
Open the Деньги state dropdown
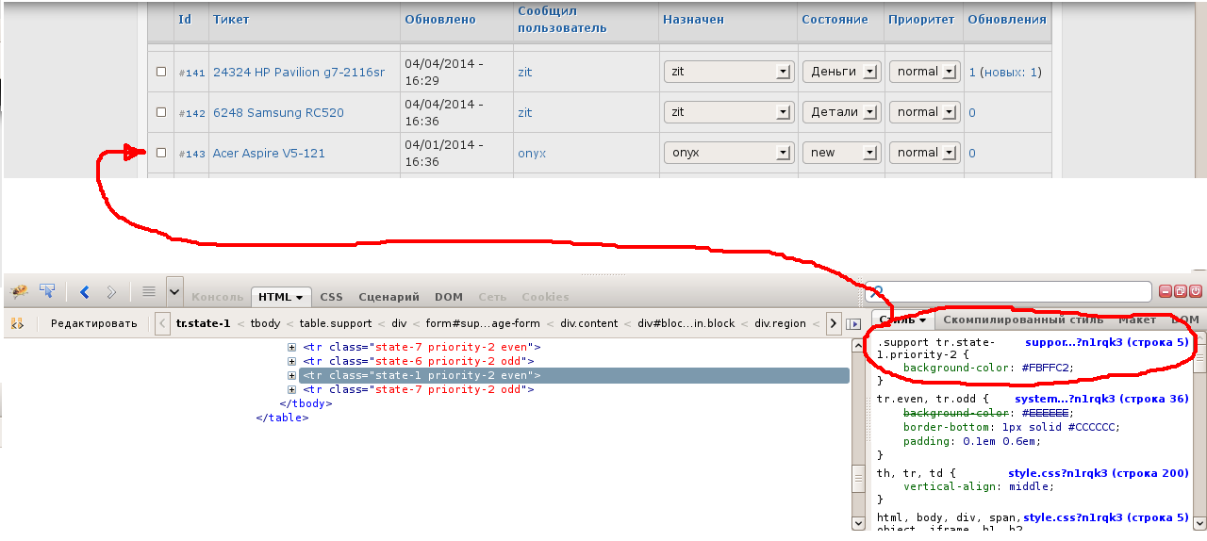tap(841, 72)
